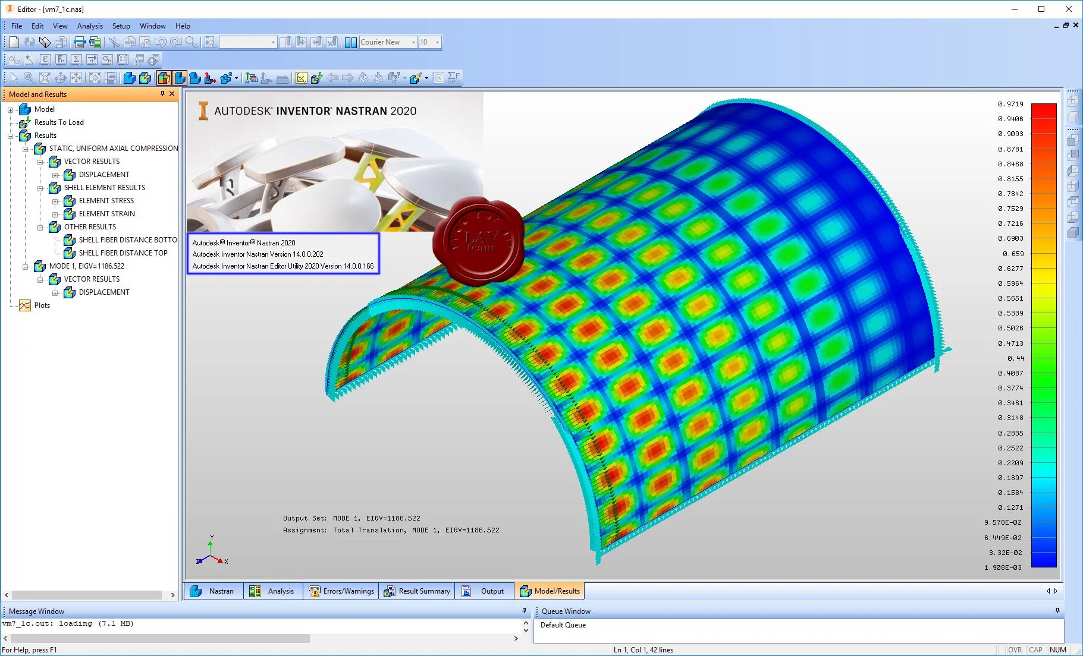Screen dimensions: 1083x656
Task: Toggle pin on the Message Window
Action: 524,610
